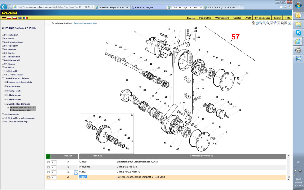Screen dimensions: 304x190
Task: Open the link arrow icon on row 56
Action: (76, 172)
